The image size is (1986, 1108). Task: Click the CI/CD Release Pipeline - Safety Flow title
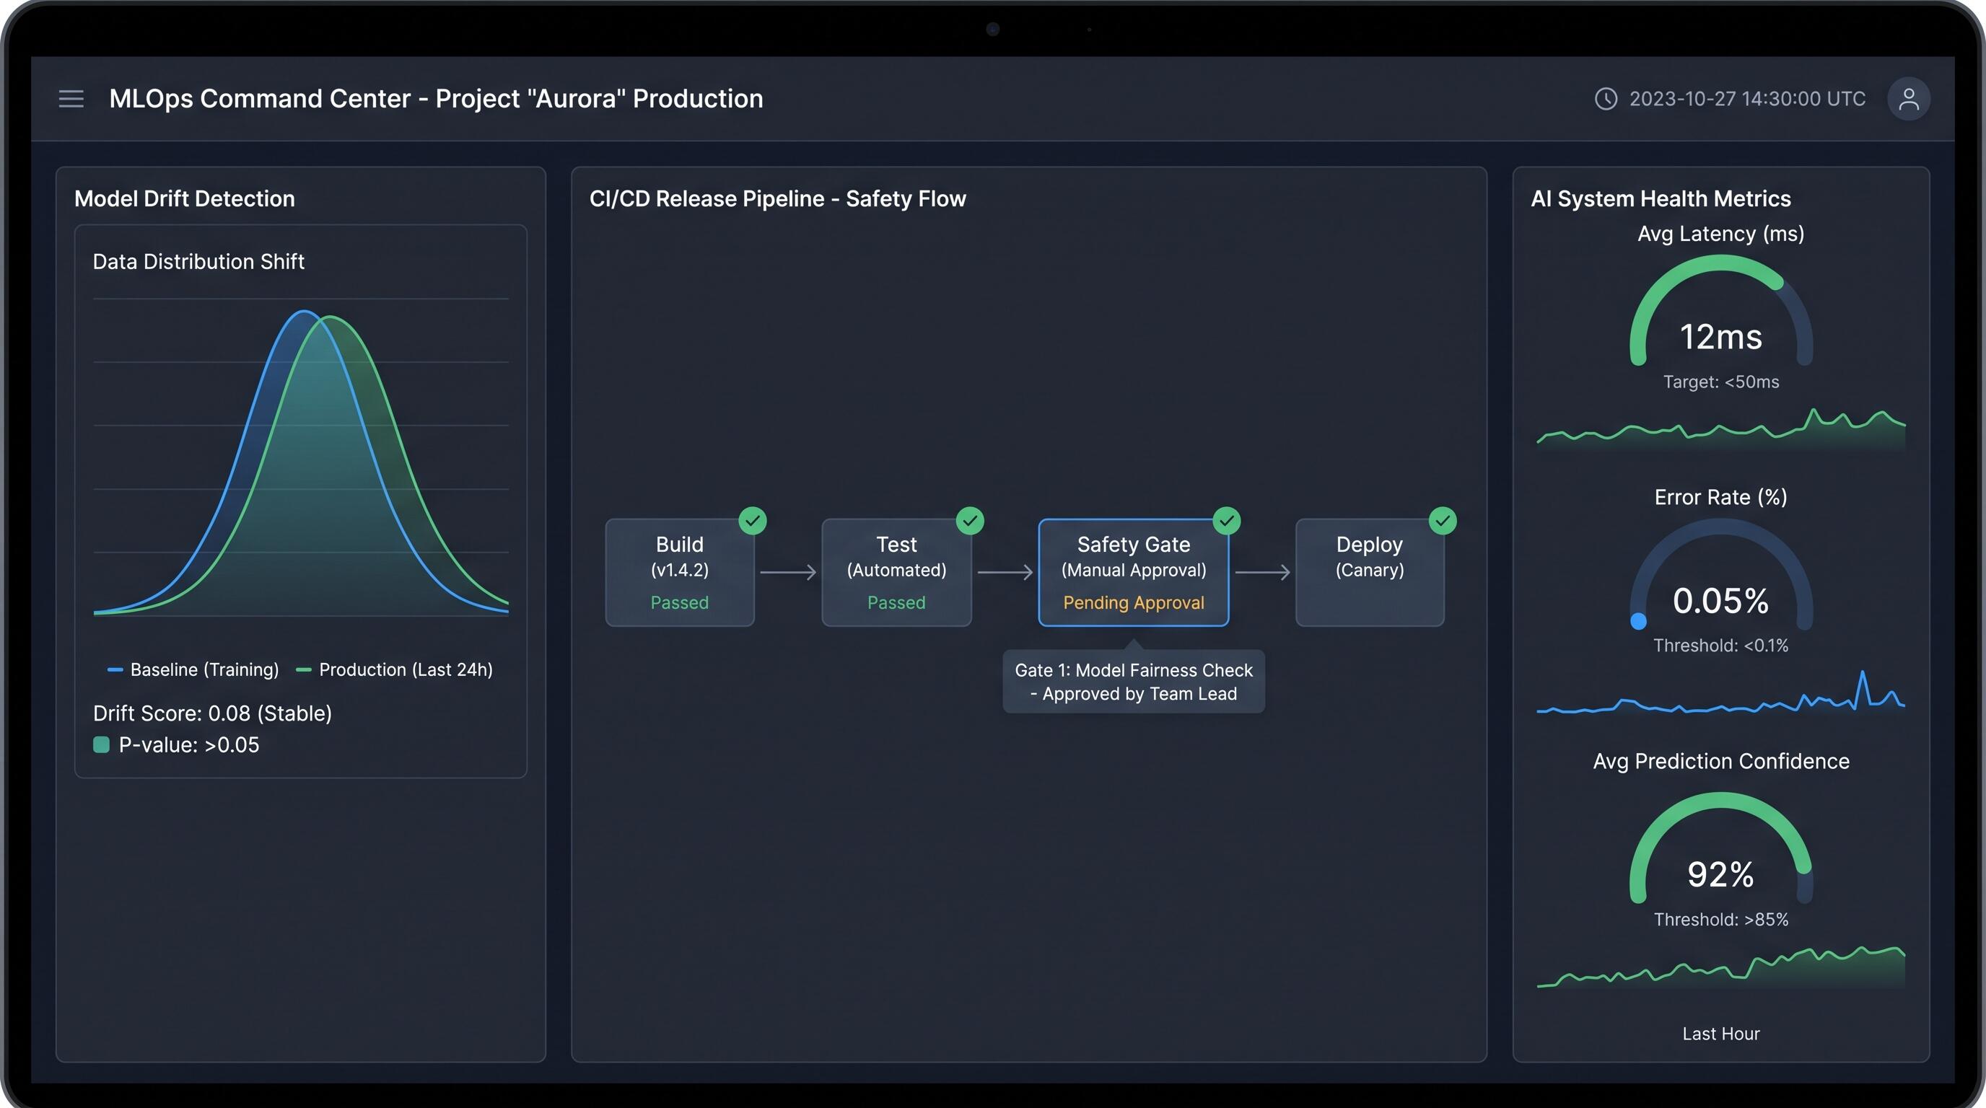click(777, 198)
